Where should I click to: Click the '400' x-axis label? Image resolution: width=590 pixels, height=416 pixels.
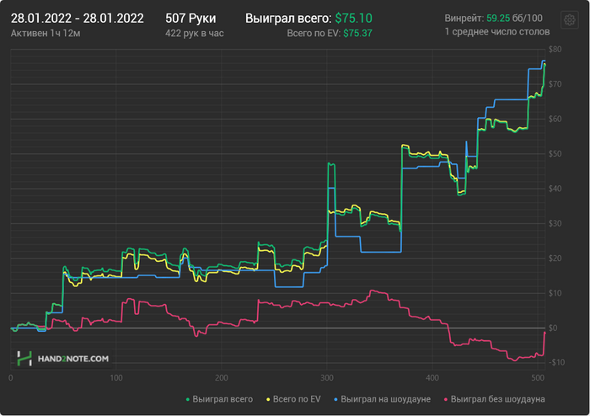(x=432, y=378)
